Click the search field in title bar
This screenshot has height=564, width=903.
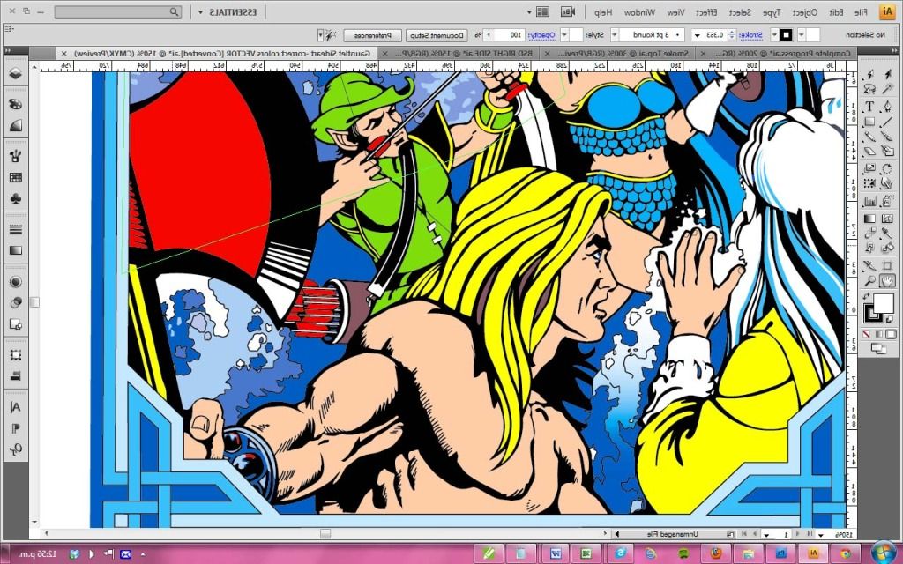[x=118, y=12]
